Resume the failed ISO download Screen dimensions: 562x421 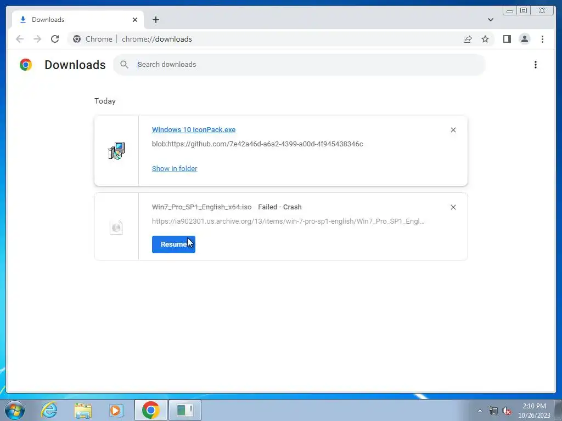(x=173, y=244)
